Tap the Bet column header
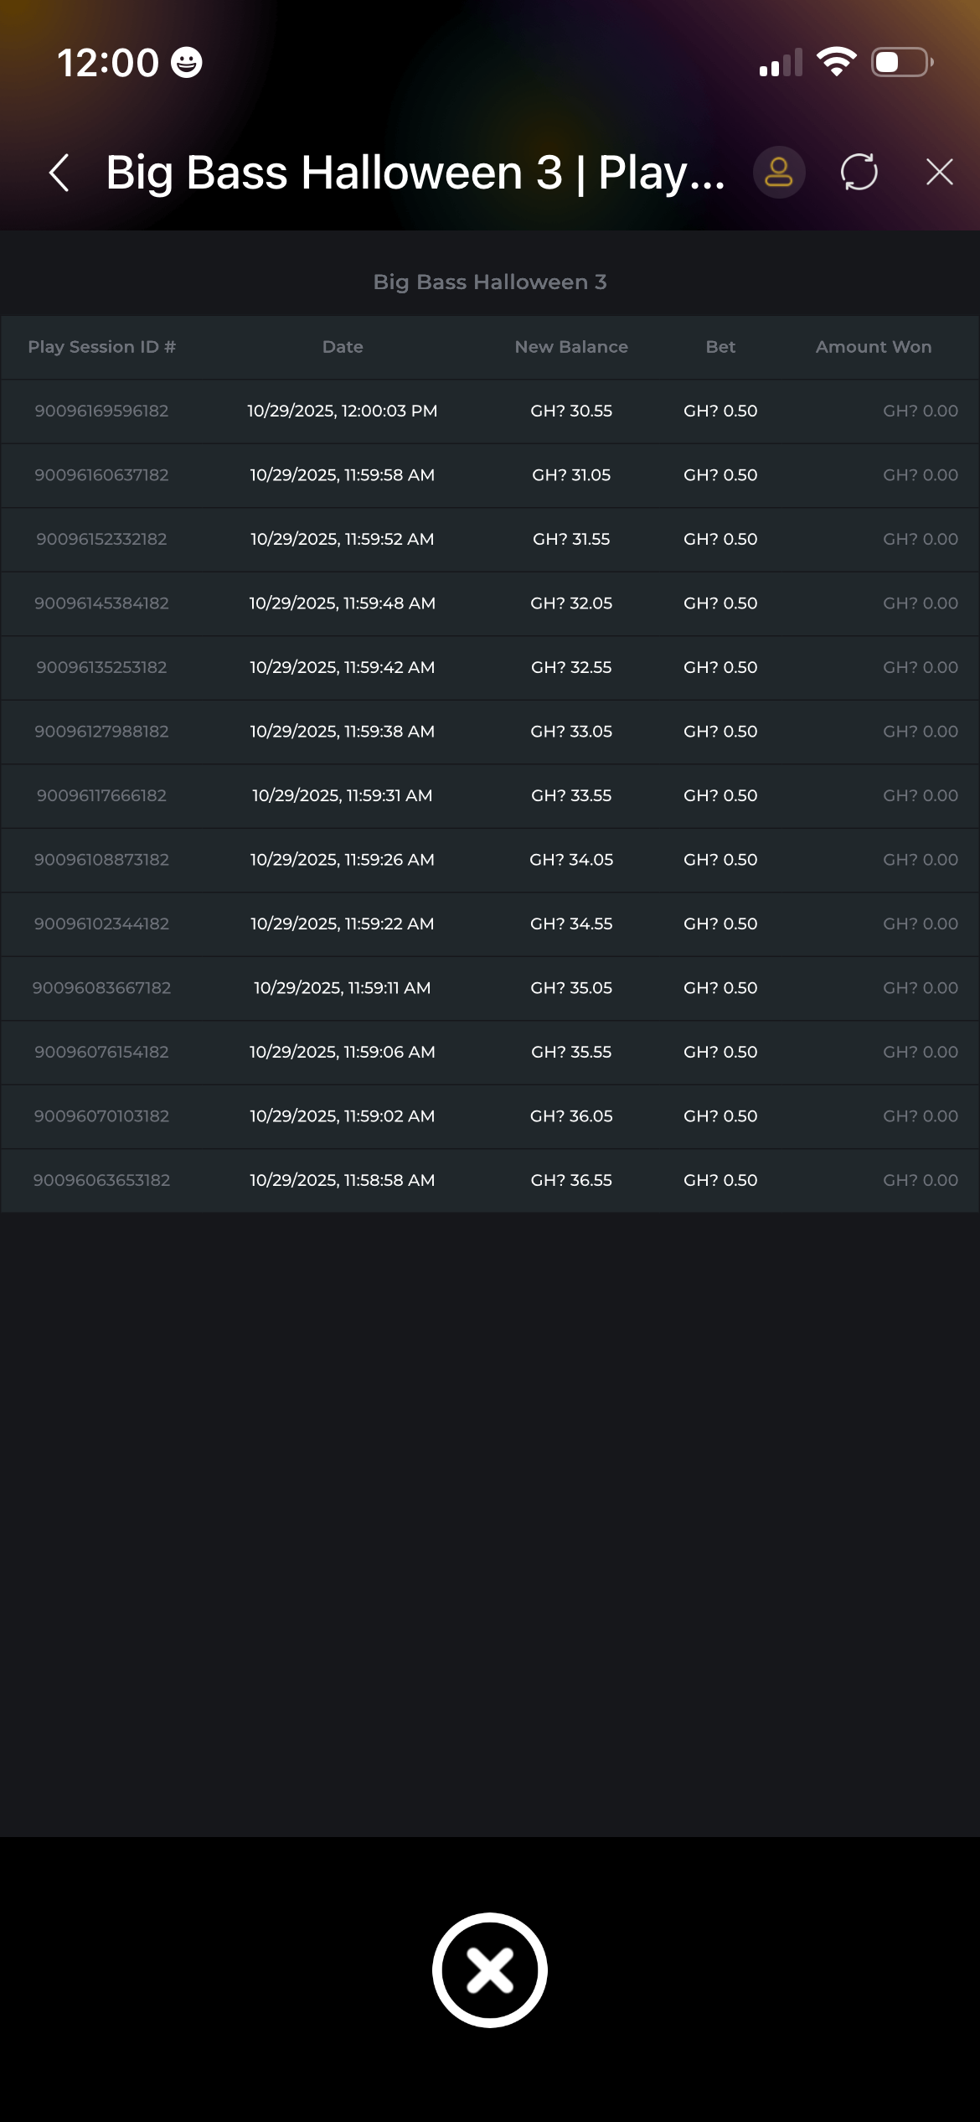Image resolution: width=980 pixels, height=2122 pixels. (x=720, y=347)
